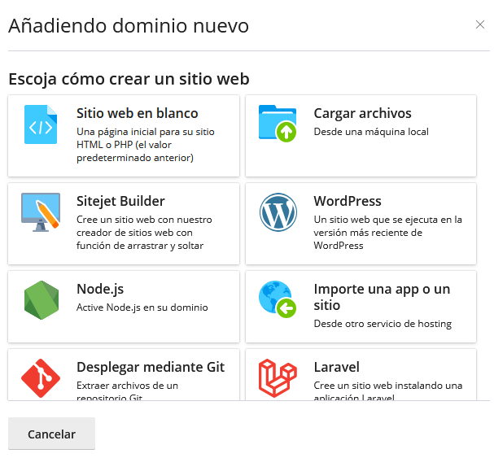Click the green Node.js hexagon icon

tap(41, 300)
